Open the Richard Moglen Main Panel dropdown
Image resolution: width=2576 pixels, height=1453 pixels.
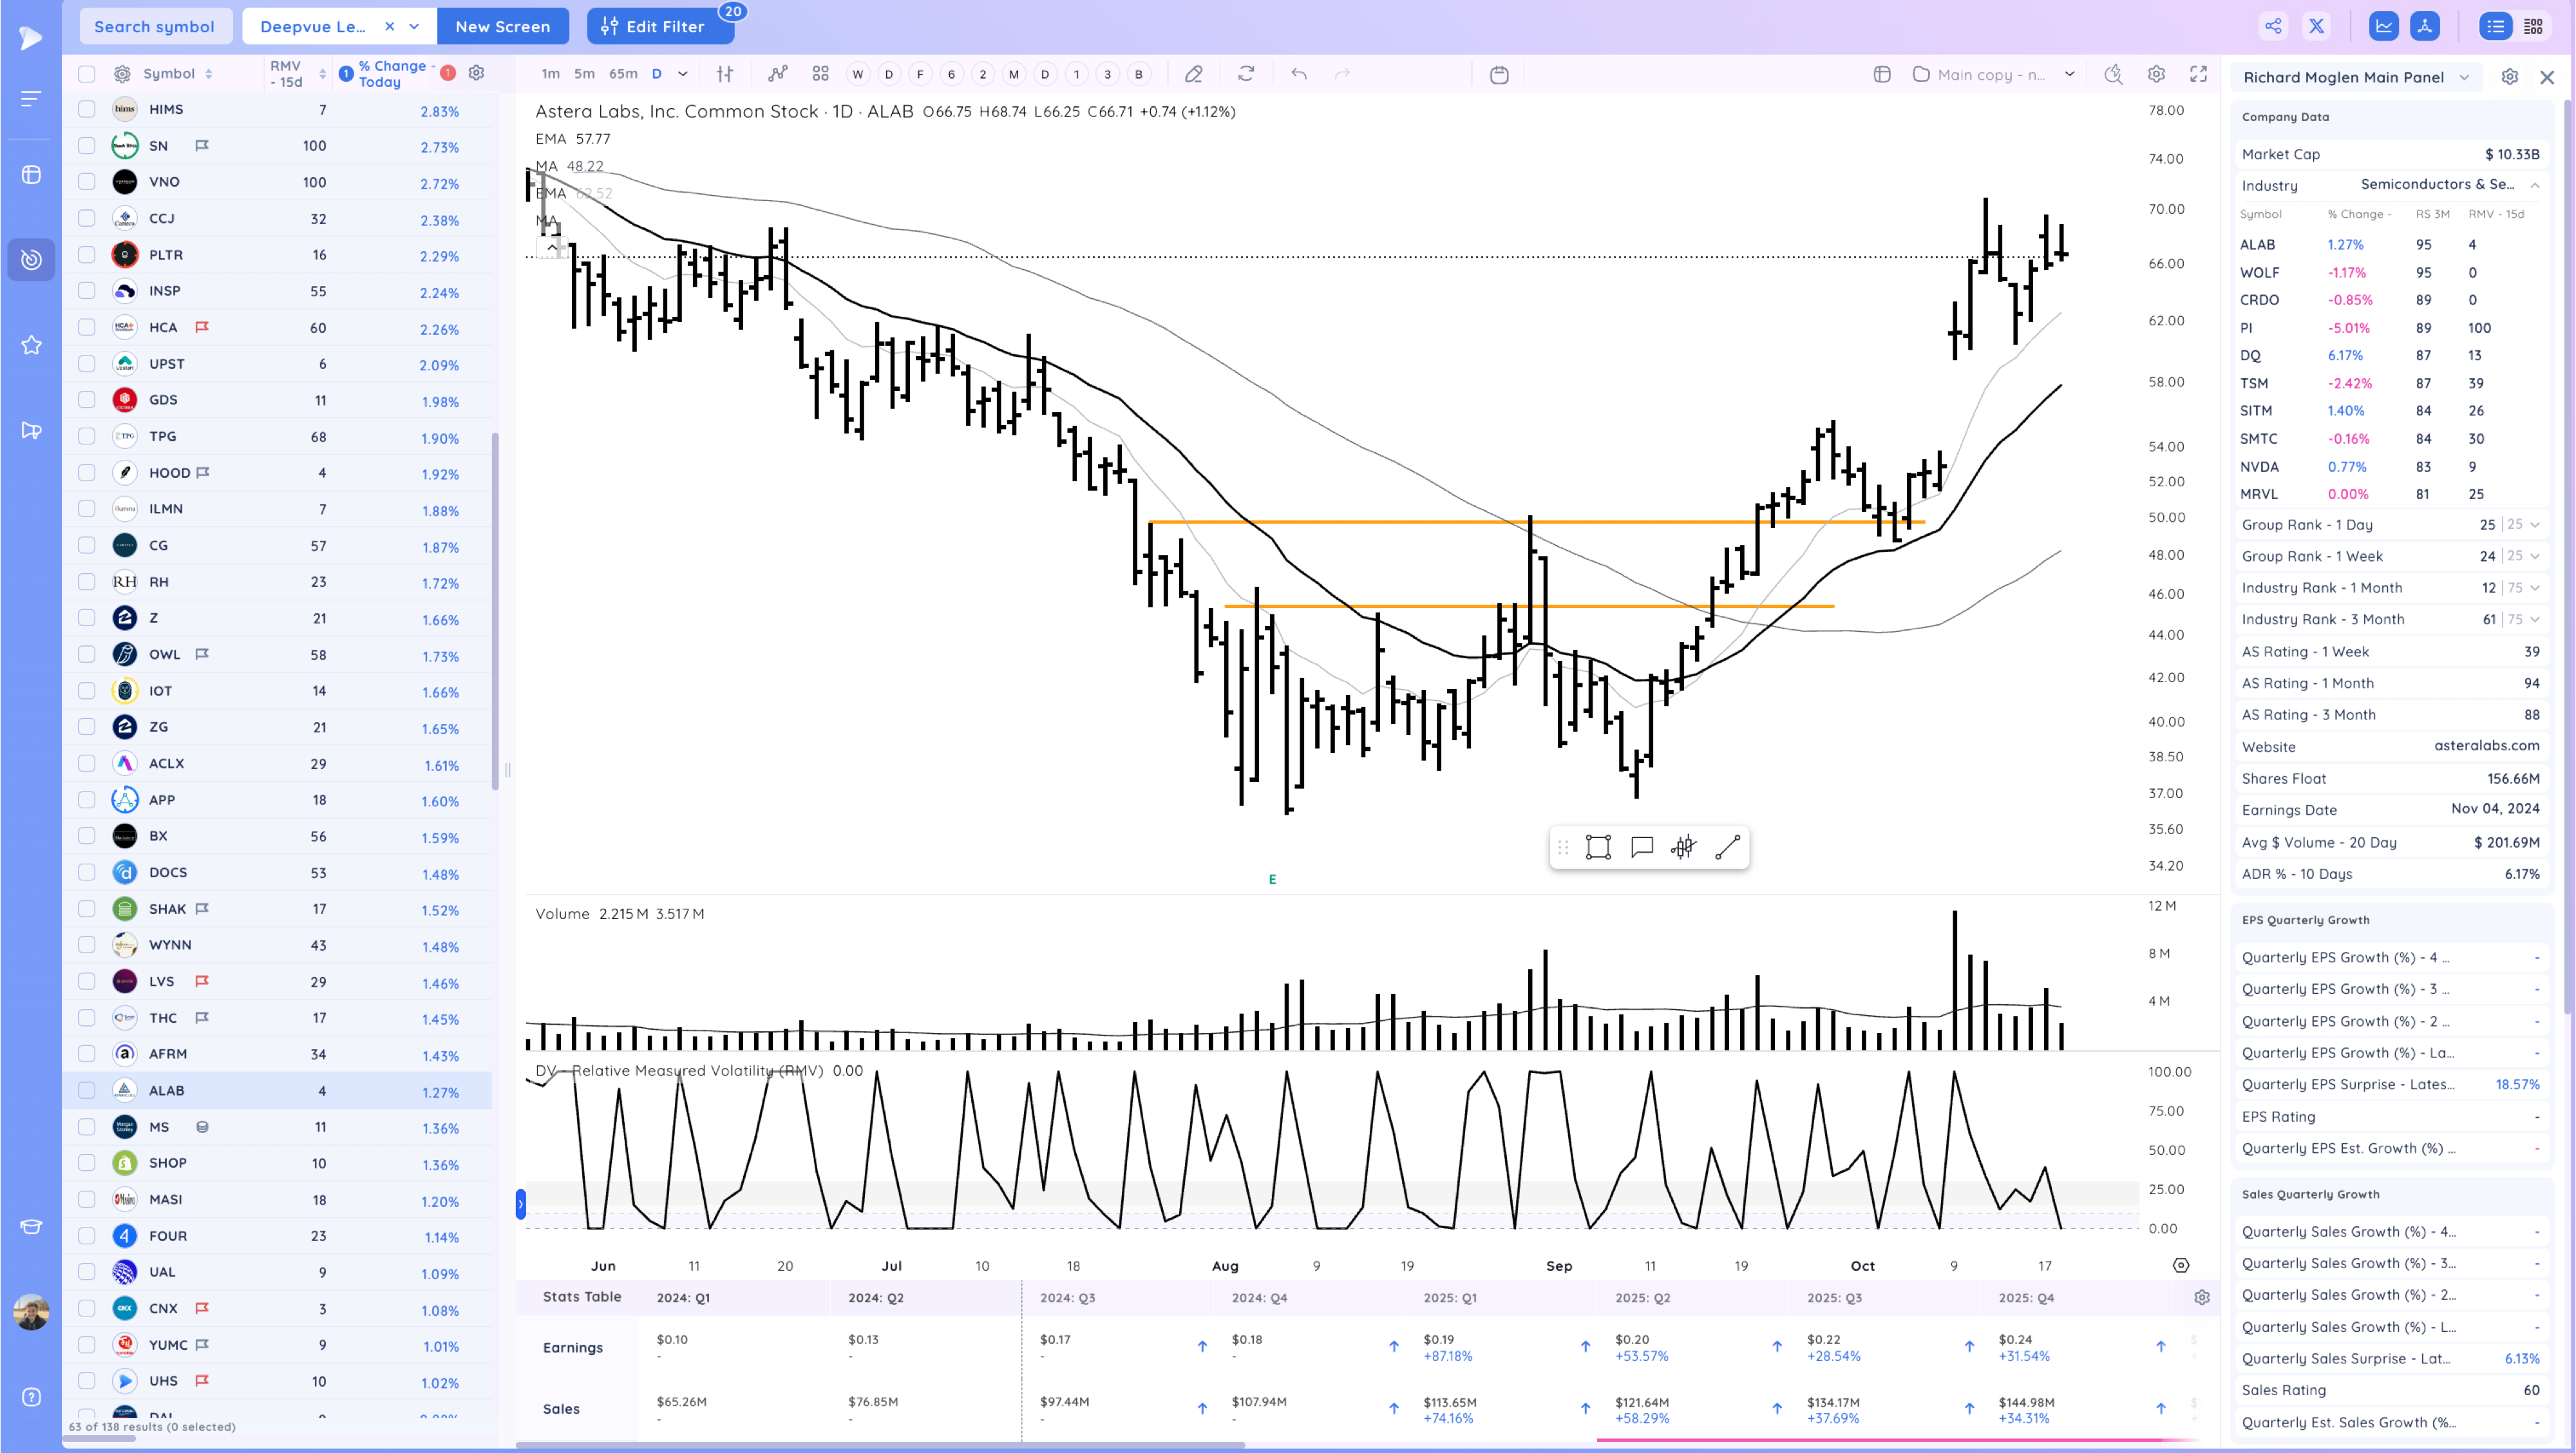(x=2464, y=77)
